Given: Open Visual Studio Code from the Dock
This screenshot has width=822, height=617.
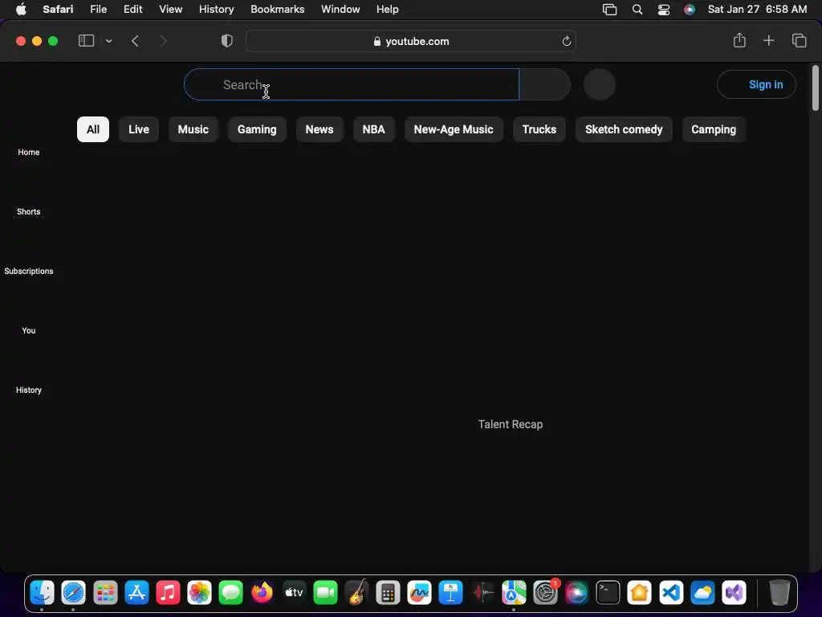Looking at the screenshot, I should (671, 593).
